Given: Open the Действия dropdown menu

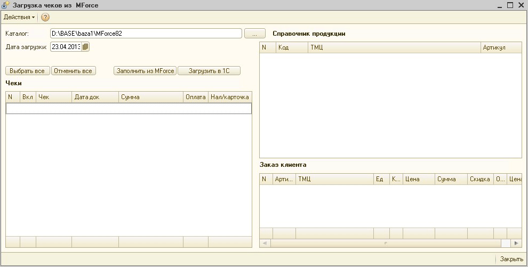Looking at the screenshot, I should 19,17.
